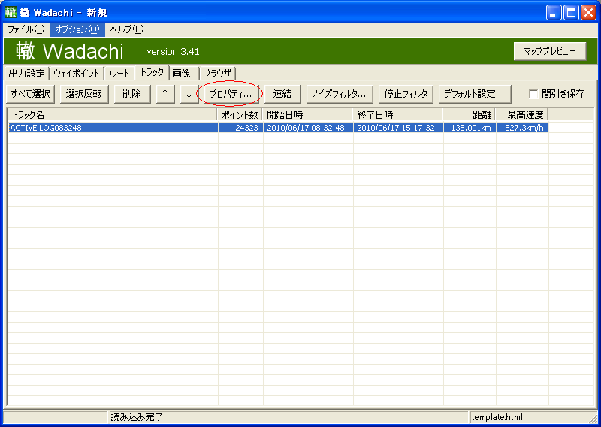601x427 pixels.
Task: Open the ヘルプ(H) menu
Action: click(126, 29)
